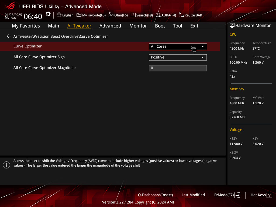Image resolution: width=276 pixels, height=207 pixels.
Task: Open the Curve Optimizer All Cores dropdown
Action: point(178,47)
